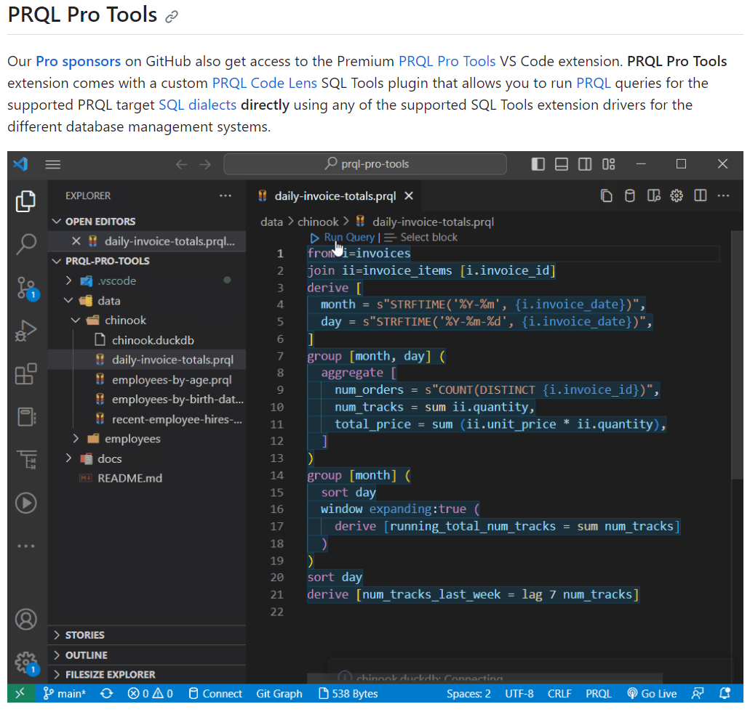Click the preview pane icon in editor toolbar
The image size is (750, 720).
(653, 195)
